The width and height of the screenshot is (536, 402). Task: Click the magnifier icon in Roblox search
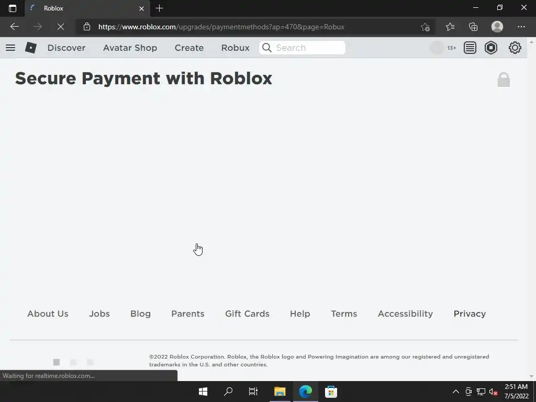point(266,48)
